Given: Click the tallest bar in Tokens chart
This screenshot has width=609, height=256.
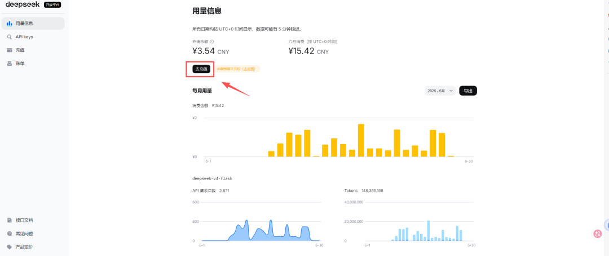Looking at the screenshot, I should 429,231.
